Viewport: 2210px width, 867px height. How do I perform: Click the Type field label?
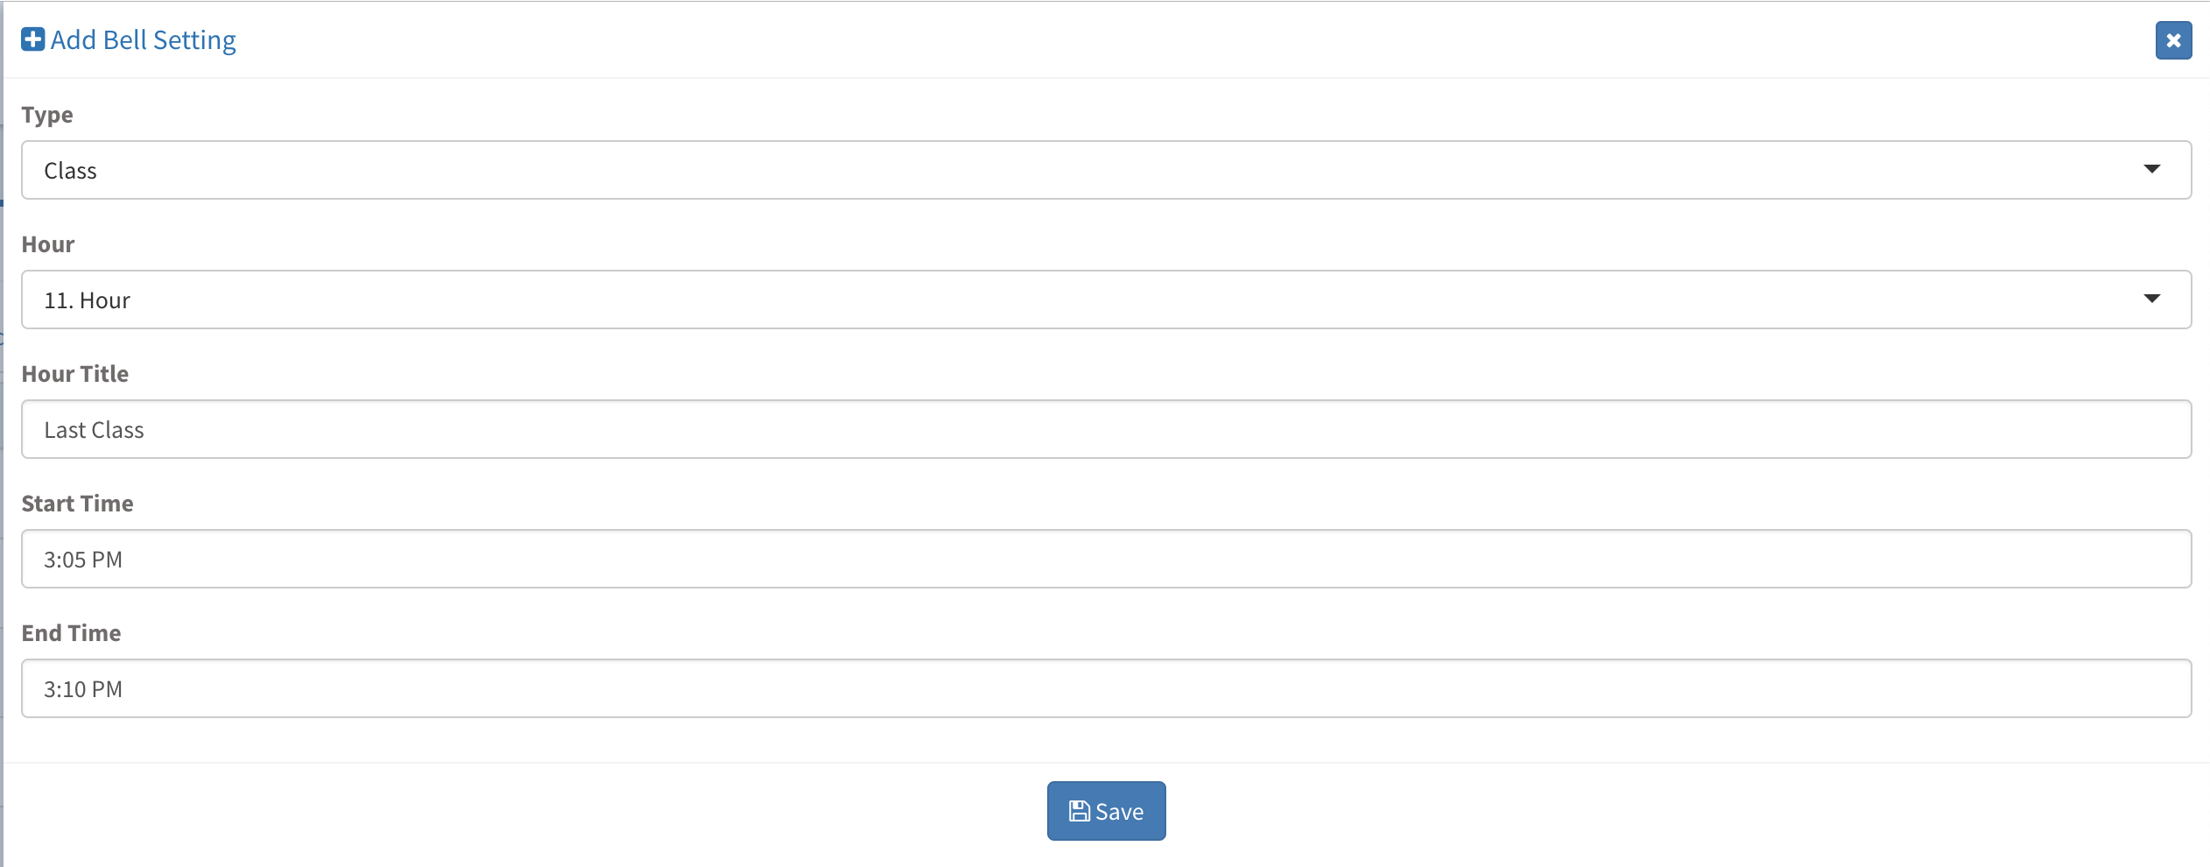(47, 116)
